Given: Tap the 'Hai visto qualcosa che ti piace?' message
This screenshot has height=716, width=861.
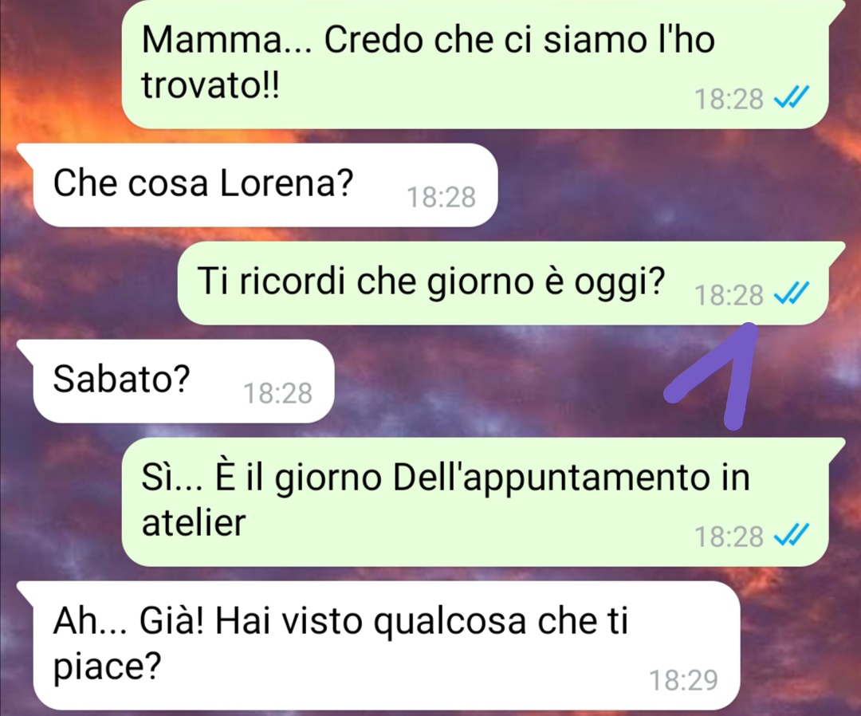Looking at the screenshot, I should click(379, 645).
